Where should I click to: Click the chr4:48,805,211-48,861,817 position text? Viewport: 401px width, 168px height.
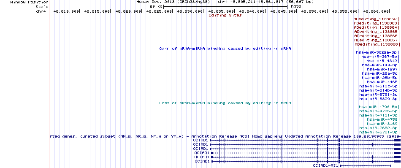266,2
